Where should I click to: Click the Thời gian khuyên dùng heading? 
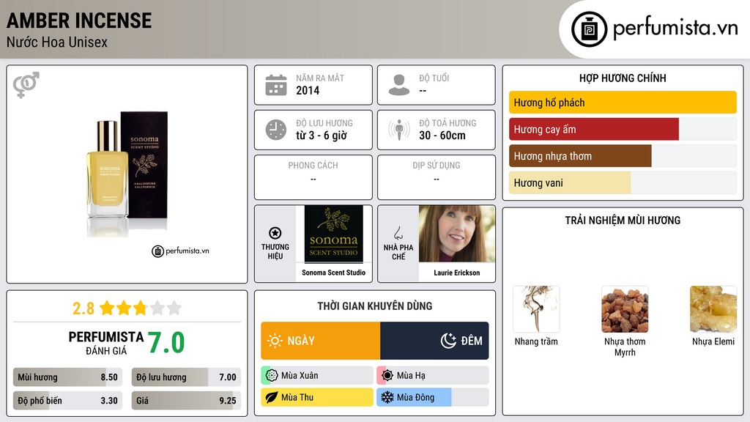click(375, 306)
